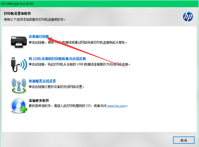Click the 取消 button
The image size is (199, 147).
point(184,140)
